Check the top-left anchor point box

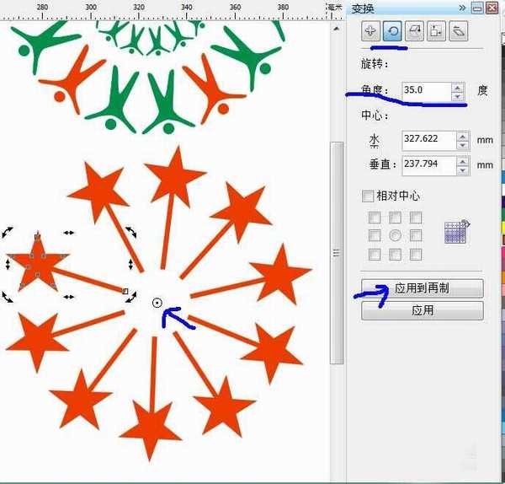[x=375, y=218]
